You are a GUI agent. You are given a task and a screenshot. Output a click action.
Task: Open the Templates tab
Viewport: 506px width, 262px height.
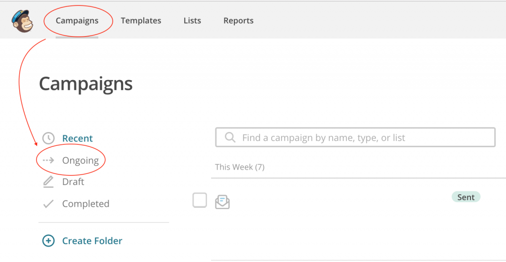[141, 21]
